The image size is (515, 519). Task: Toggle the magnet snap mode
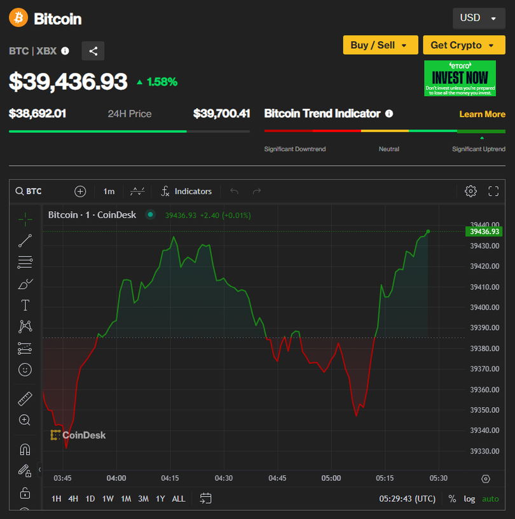pos(25,450)
